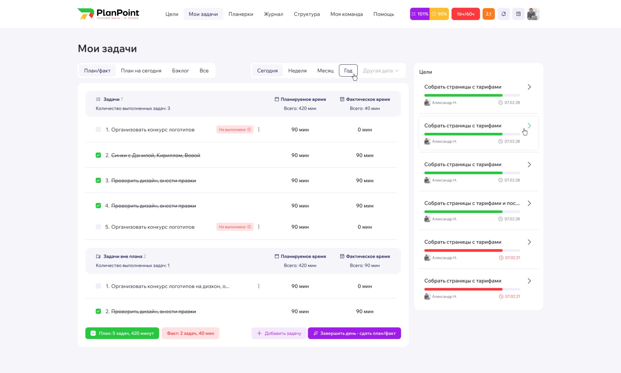Open Планерки in the top menu
The image size is (621, 373).
pyautogui.click(x=241, y=14)
